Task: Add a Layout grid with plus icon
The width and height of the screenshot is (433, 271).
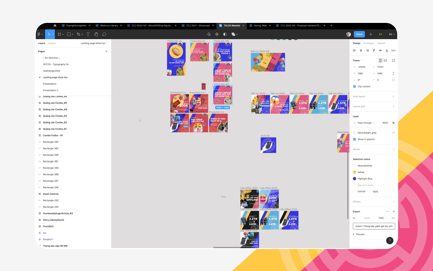Action: tap(393, 106)
